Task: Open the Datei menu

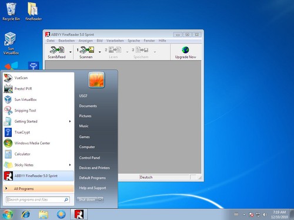Action: pos(51,40)
